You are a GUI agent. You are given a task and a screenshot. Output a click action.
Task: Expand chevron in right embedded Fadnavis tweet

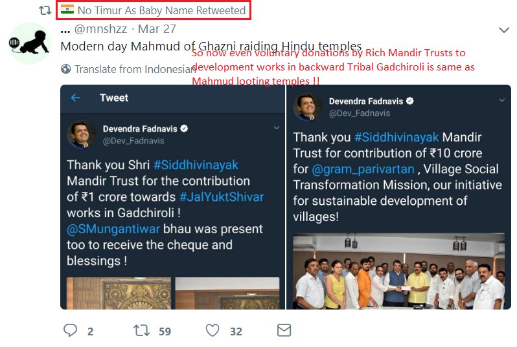(502, 100)
